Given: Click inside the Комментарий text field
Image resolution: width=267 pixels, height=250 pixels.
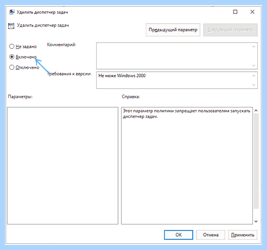Looking at the screenshot, I should (174, 56).
